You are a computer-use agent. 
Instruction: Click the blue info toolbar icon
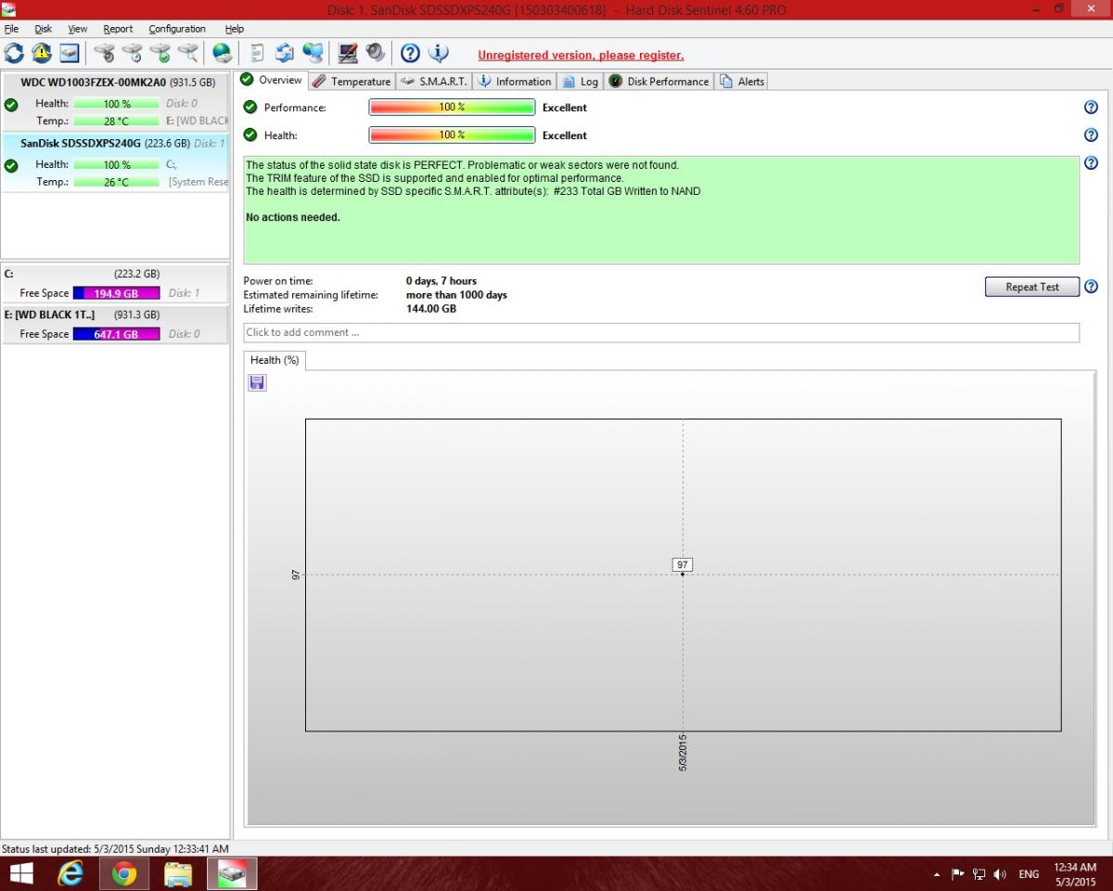[438, 53]
